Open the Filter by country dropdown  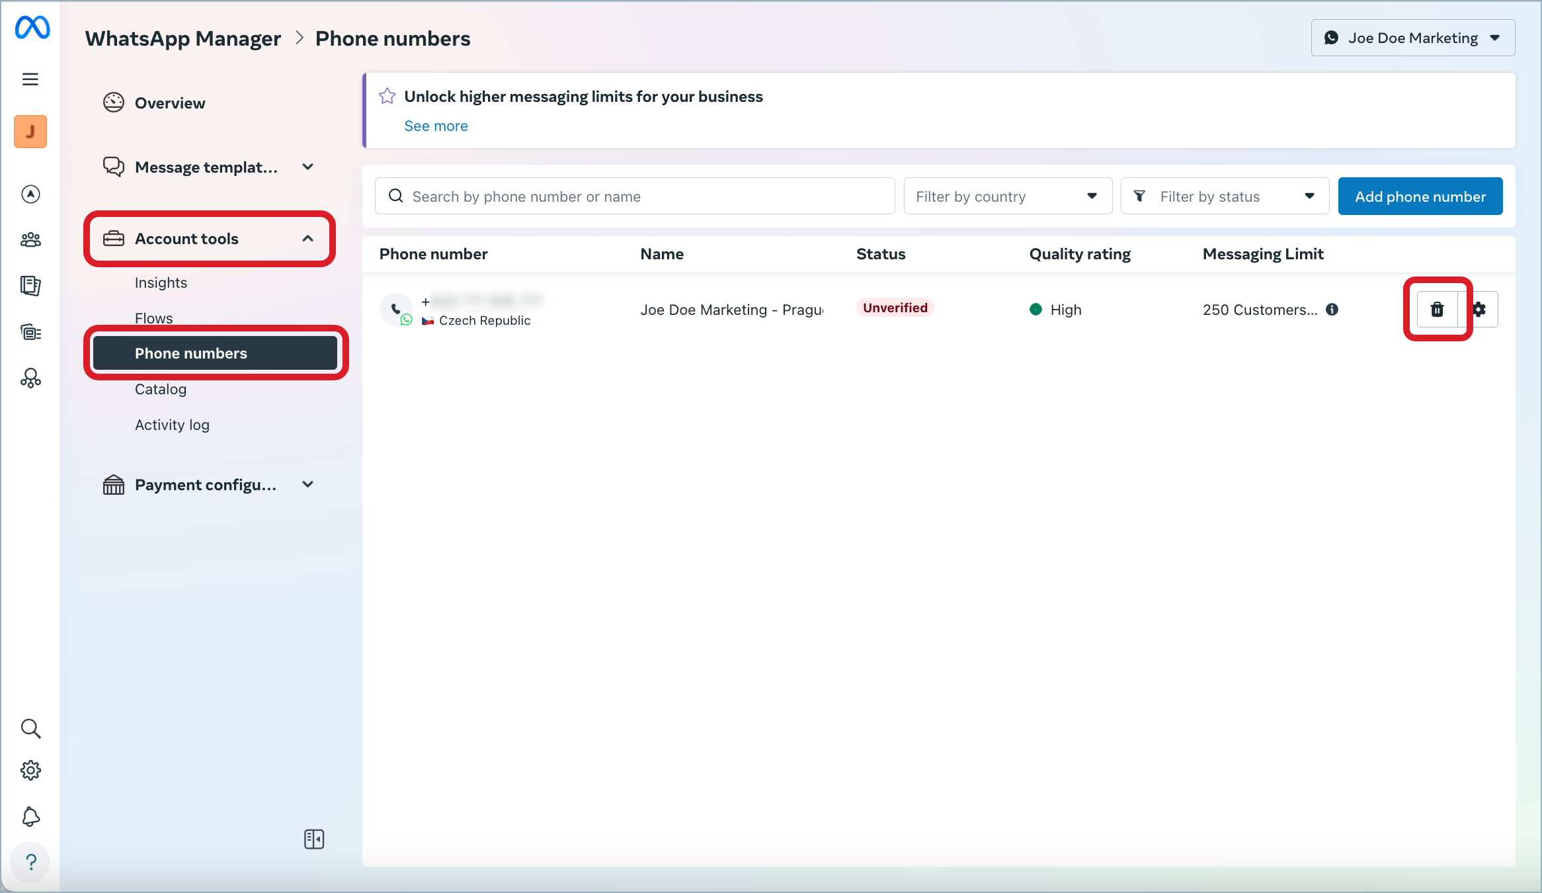coord(1005,196)
